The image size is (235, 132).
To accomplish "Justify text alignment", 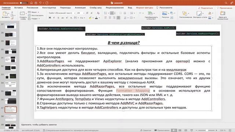I will click(x=118, y=18).
